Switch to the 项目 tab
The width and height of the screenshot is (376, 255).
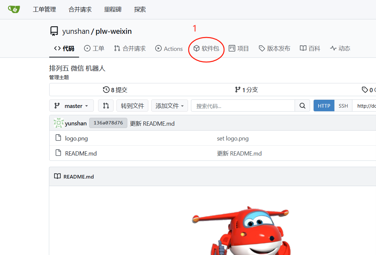coord(239,49)
